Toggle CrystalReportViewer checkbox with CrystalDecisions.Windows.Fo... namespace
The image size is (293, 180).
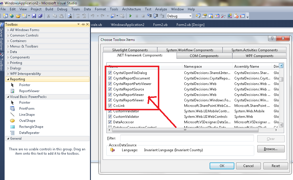(x=110, y=100)
